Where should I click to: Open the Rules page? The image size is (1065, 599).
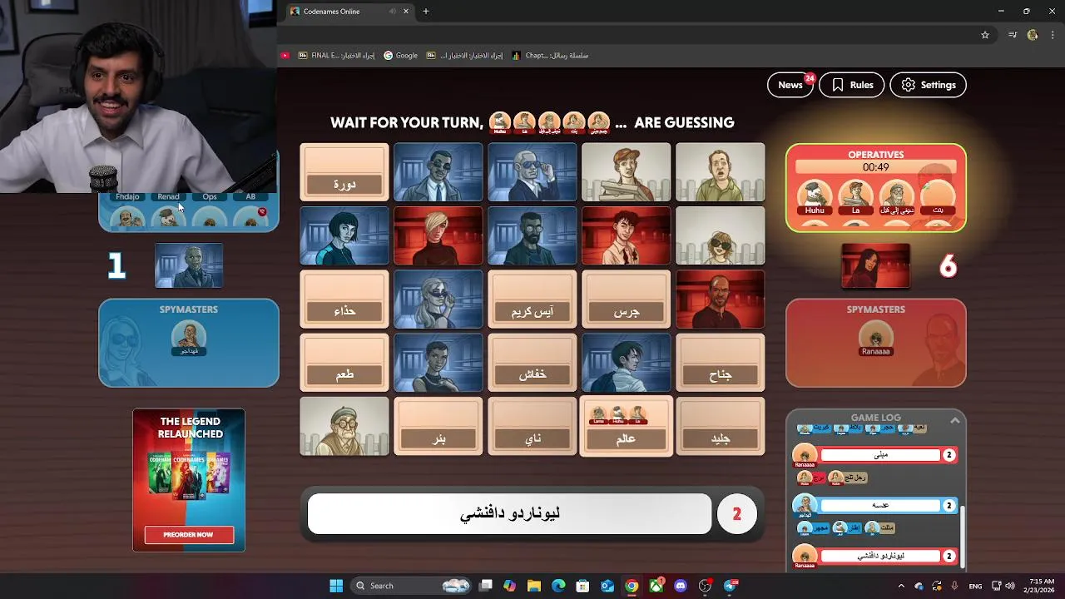851,85
